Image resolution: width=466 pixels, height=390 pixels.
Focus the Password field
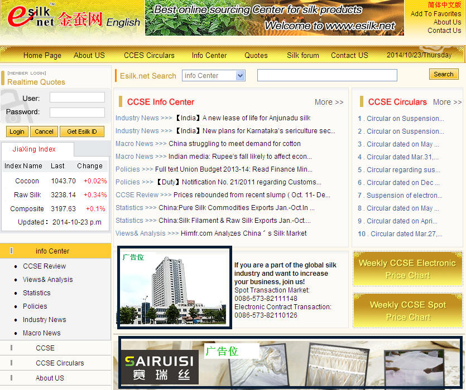pyautogui.click(x=77, y=112)
